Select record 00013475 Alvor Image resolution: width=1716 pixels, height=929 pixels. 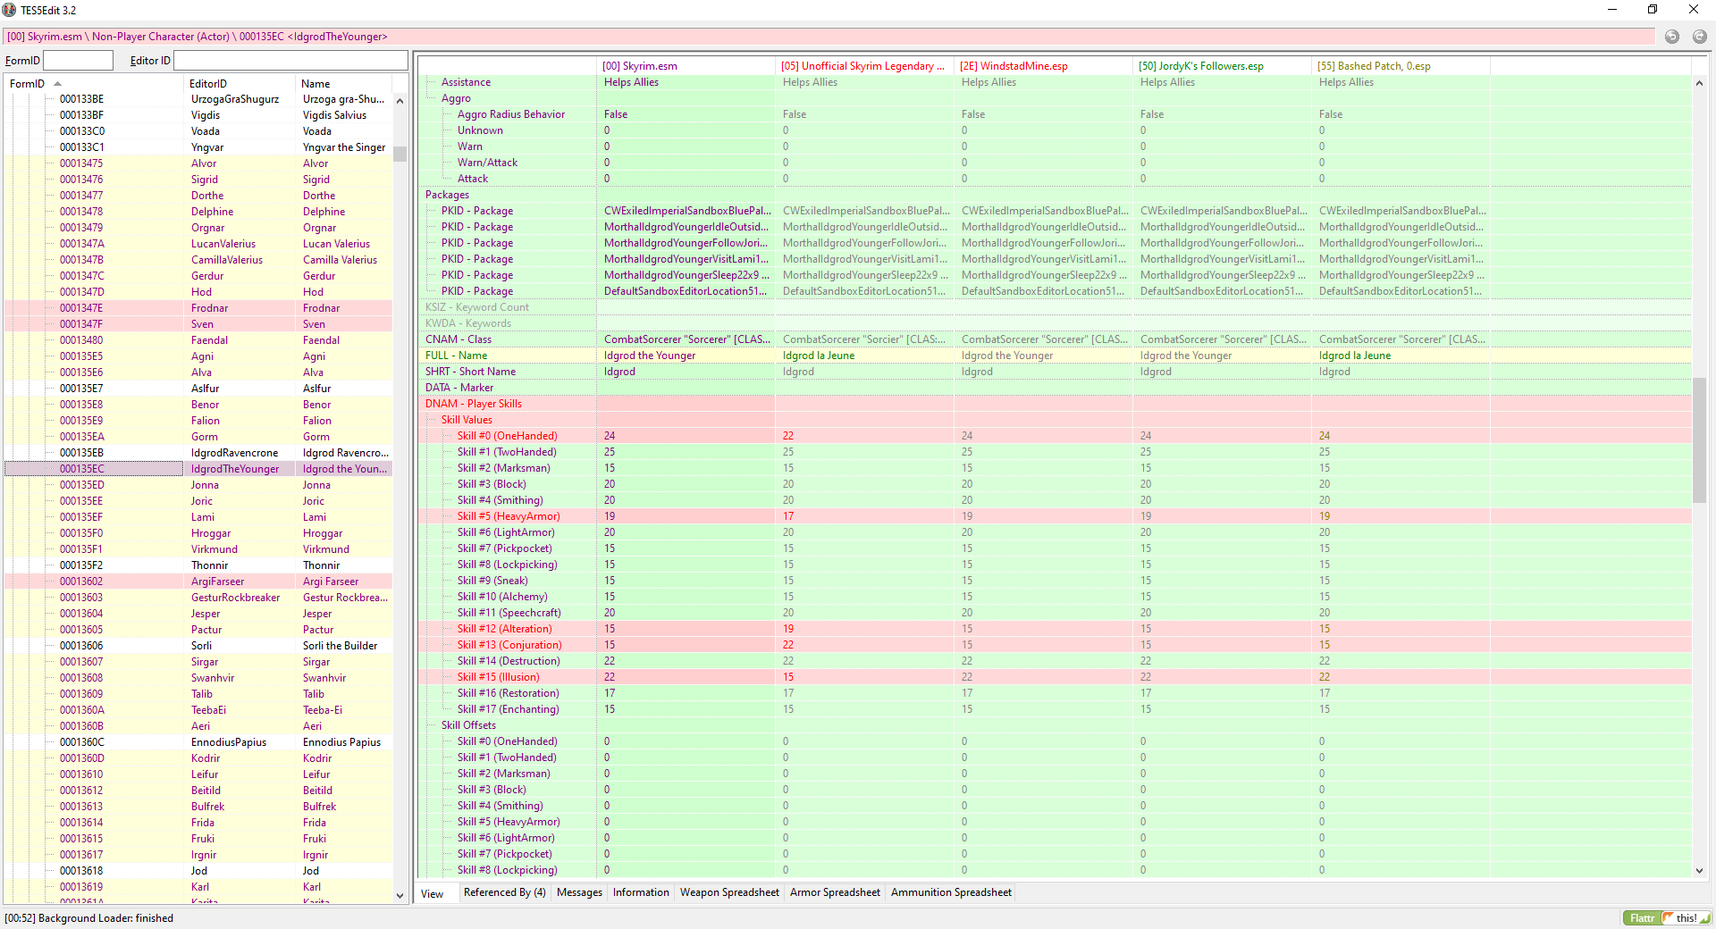click(198, 163)
